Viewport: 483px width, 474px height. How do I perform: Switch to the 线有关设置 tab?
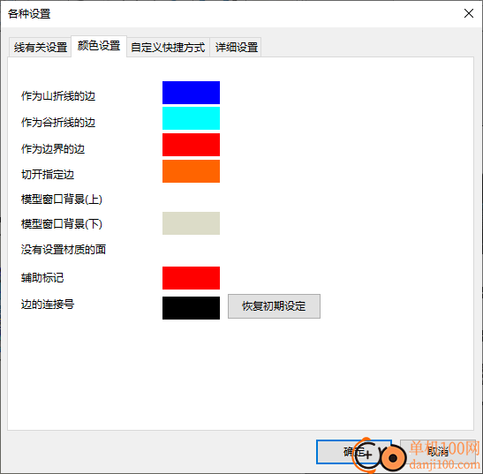(x=41, y=47)
